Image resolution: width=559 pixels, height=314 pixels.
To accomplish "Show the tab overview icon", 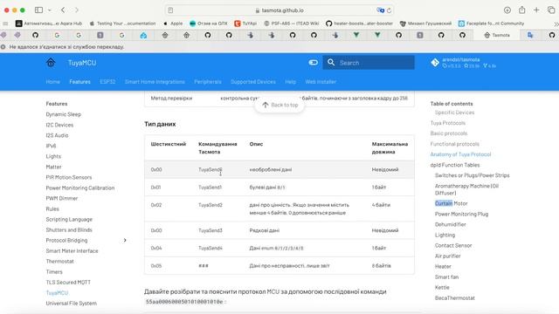I will coord(551,10).
